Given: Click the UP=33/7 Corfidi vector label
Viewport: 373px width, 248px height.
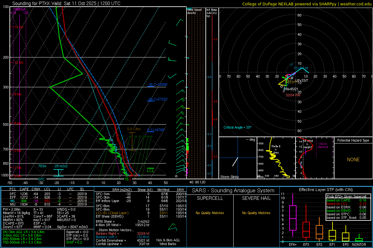Looking at the screenshot, I should (x=302, y=80).
